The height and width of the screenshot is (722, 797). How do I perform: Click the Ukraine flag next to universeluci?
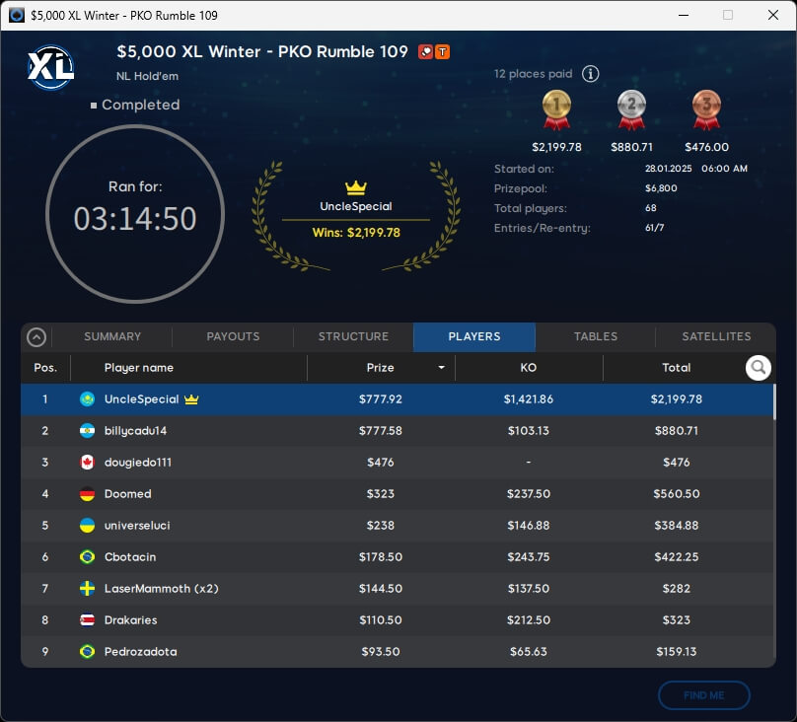(88, 526)
